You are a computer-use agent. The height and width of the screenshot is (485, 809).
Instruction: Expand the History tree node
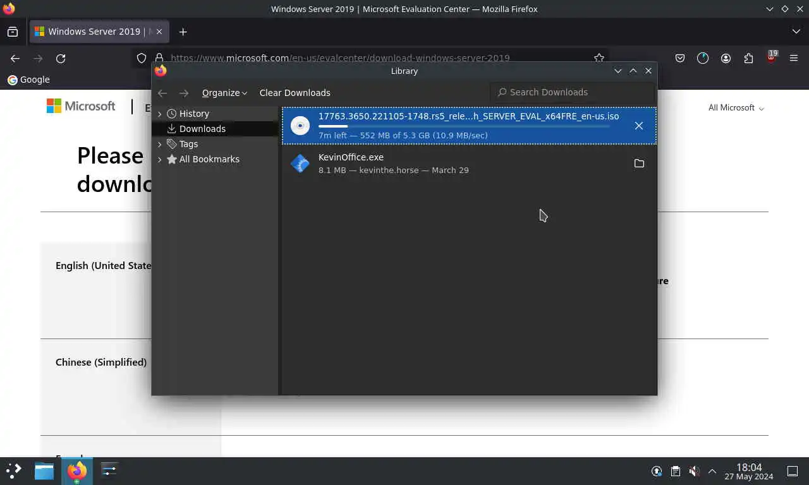pos(159,114)
